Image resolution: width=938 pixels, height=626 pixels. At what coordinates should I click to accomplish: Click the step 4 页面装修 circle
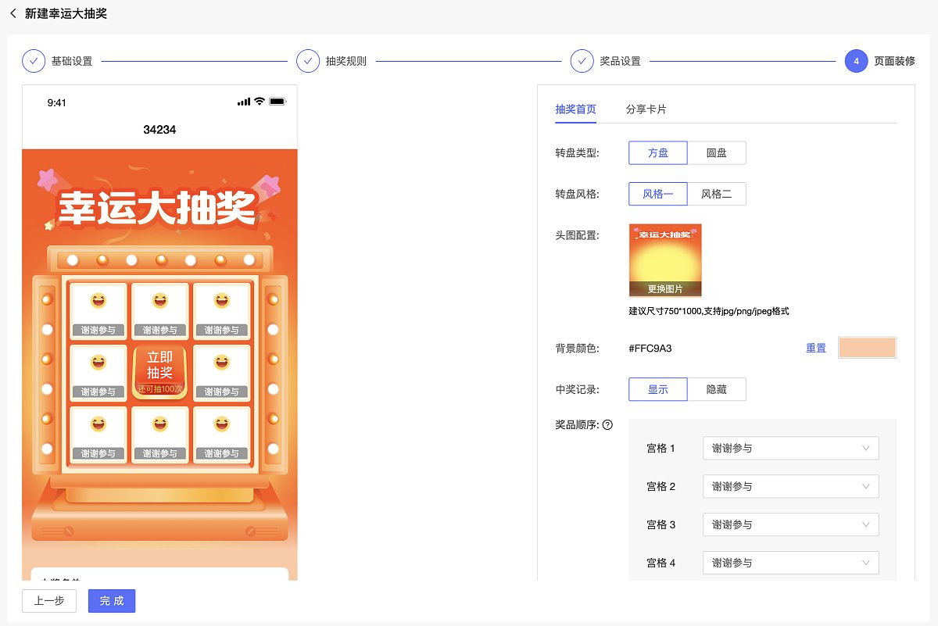click(x=856, y=61)
